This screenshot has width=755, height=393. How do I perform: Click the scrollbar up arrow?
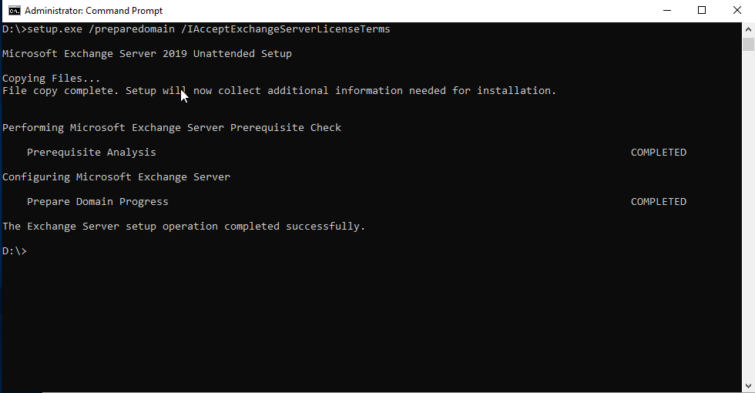coord(748,29)
